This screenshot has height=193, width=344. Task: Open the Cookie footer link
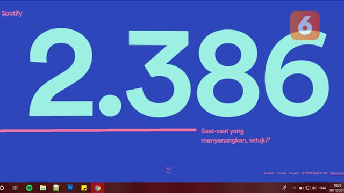(x=294, y=173)
